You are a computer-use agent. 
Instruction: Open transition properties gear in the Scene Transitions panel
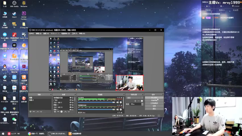142,101
